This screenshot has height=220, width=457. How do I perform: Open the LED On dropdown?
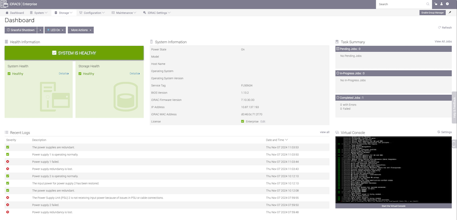coord(55,30)
